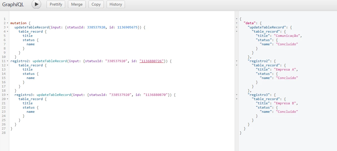337x151 pixels.
Task: Click the "name" field on editor line 23
Action: (x=30, y=112)
